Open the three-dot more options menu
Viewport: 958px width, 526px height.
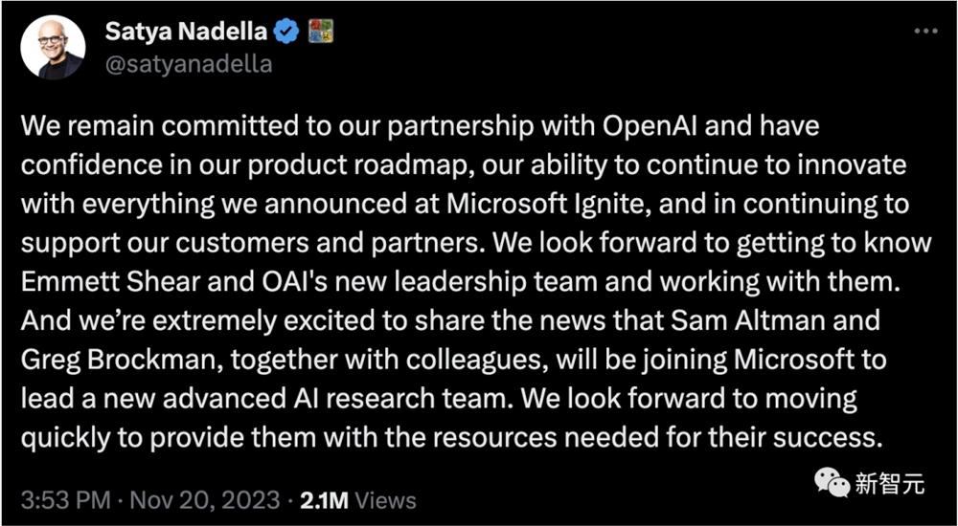pyautogui.click(x=925, y=32)
